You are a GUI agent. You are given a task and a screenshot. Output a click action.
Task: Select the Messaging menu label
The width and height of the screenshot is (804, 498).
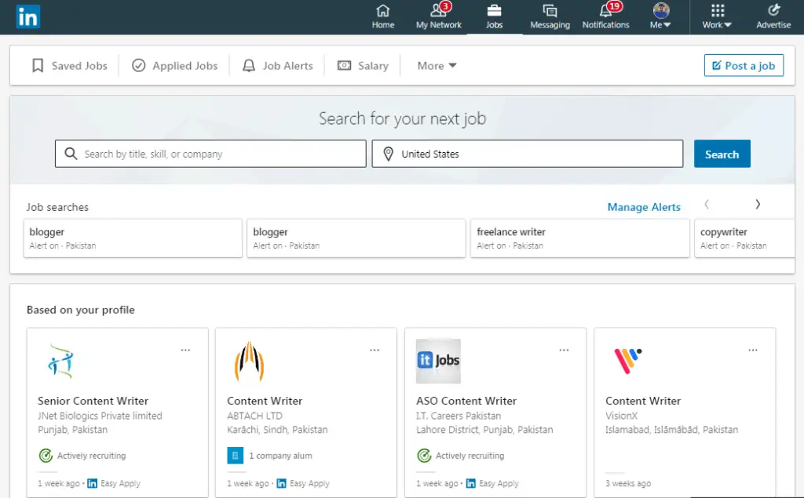[x=550, y=24]
